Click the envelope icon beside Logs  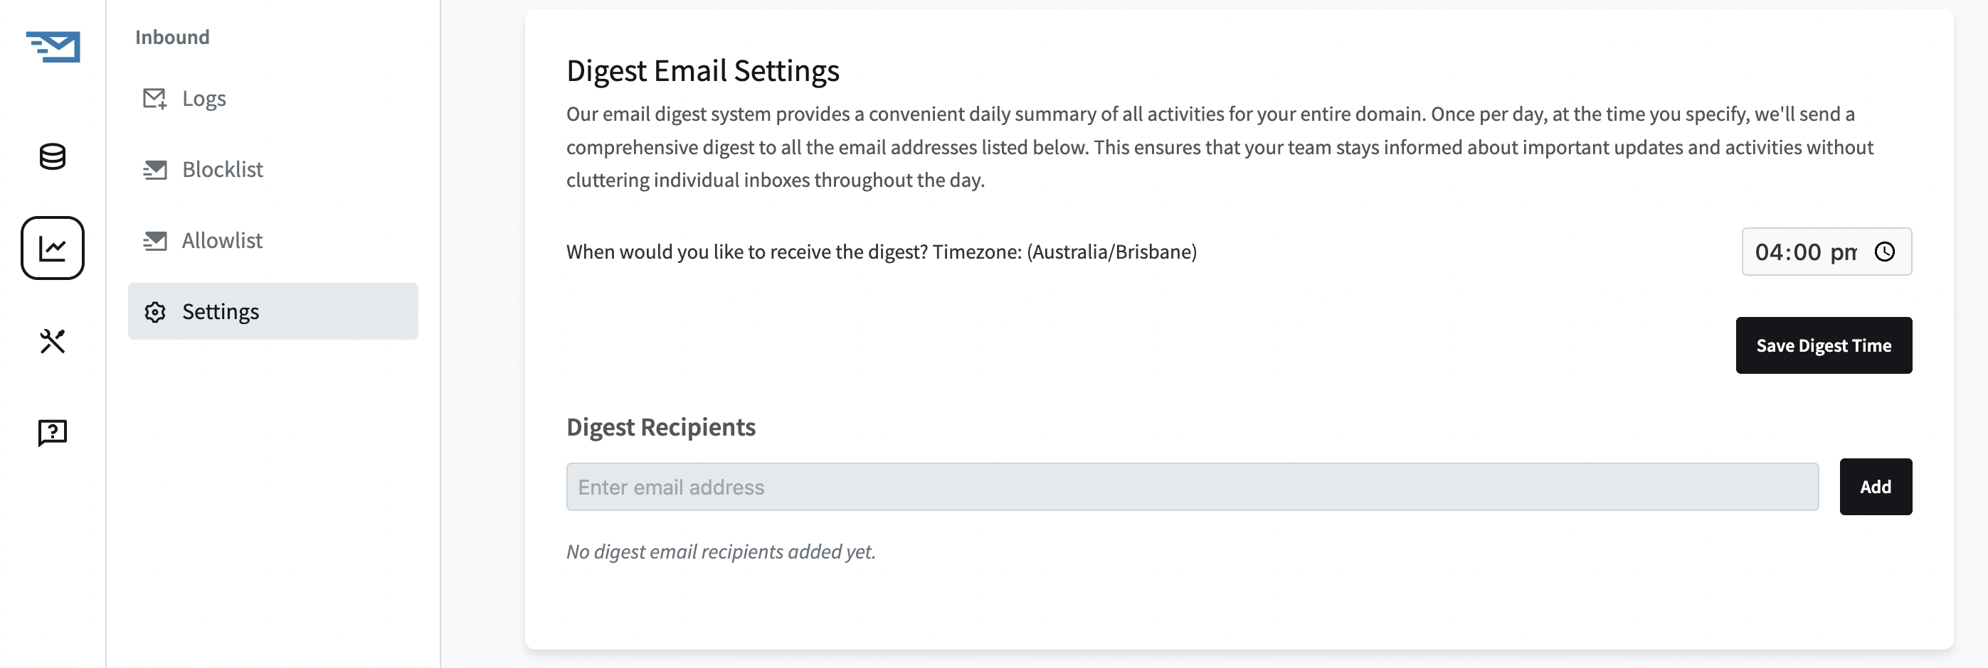(x=155, y=99)
